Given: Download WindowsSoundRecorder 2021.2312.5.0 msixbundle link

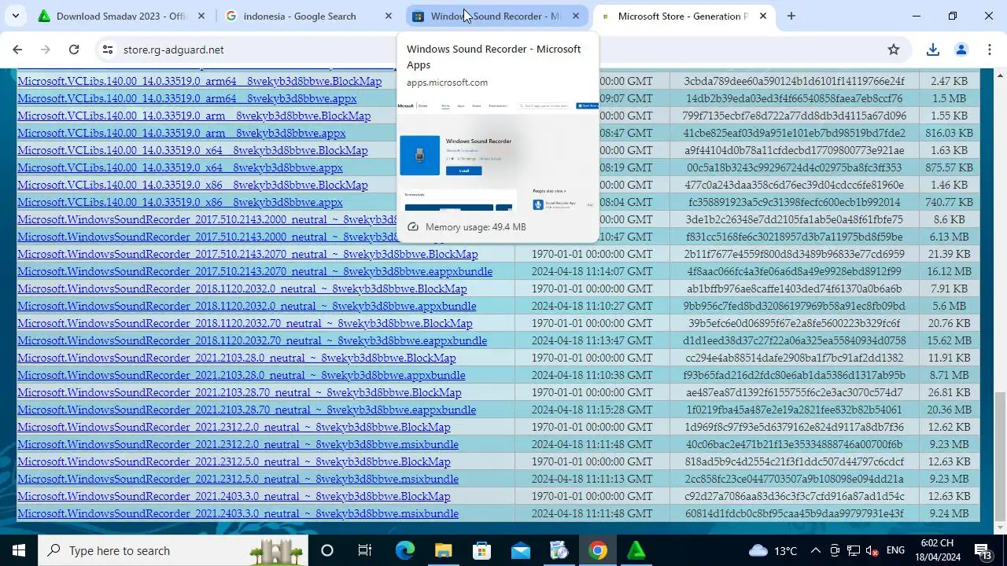Looking at the screenshot, I should coord(238,479).
